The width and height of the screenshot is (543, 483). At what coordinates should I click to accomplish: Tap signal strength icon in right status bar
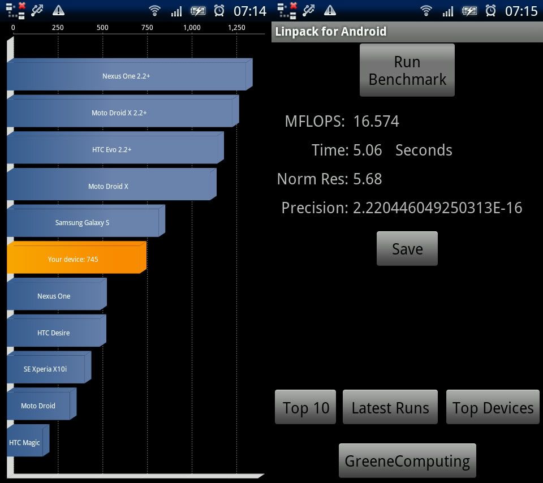click(448, 11)
